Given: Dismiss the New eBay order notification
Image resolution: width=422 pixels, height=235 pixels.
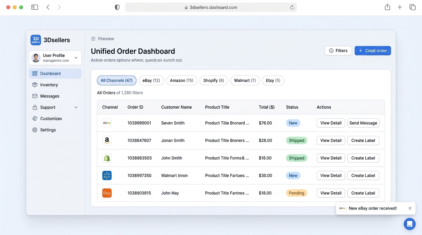Looking at the screenshot, I should click(x=410, y=208).
